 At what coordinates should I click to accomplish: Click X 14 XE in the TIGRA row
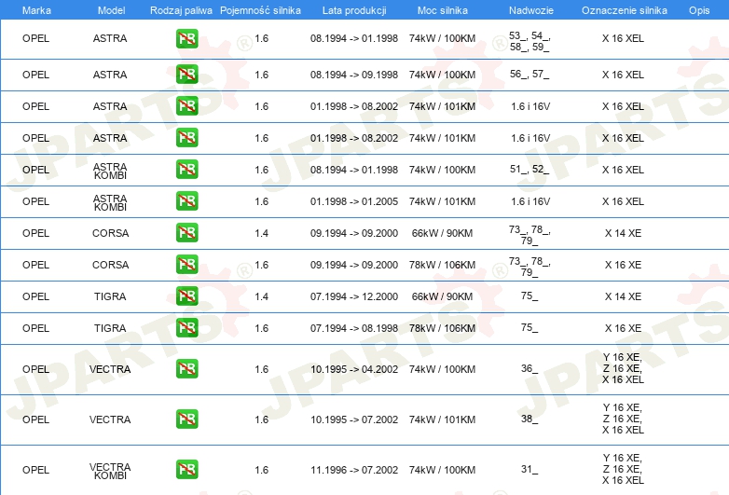623,296
